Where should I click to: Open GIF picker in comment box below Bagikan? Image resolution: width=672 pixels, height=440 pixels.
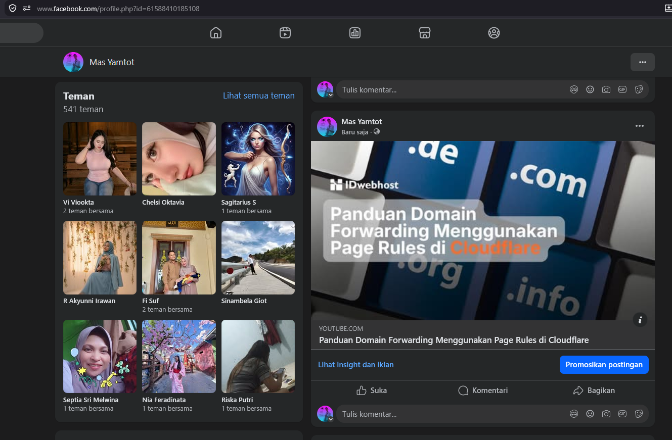tap(622, 414)
